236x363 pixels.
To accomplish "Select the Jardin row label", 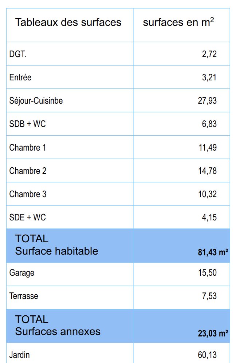I will [20, 355].
